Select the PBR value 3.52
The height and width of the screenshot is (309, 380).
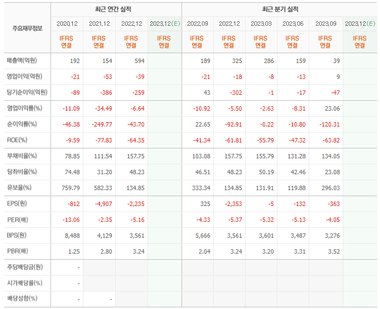[x=334, y=252]
